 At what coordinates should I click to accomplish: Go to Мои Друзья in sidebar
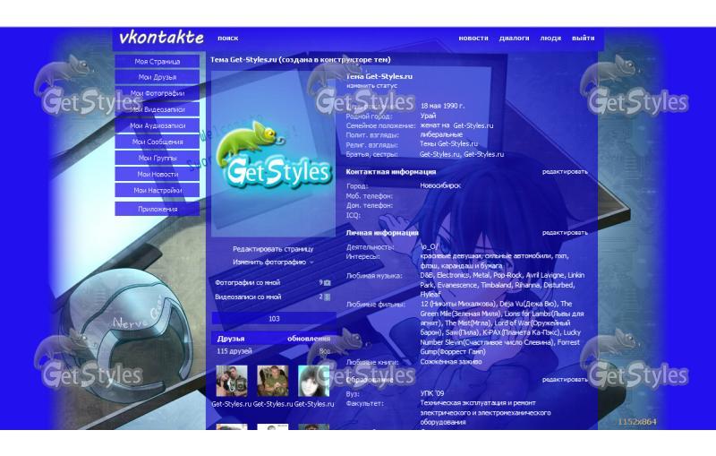(158, 78)
